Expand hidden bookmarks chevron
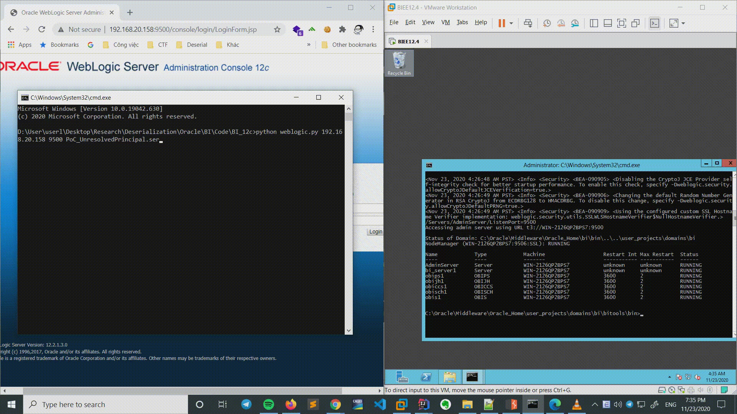This screenshot has width=737, height=414. click(x=309, y=45)
